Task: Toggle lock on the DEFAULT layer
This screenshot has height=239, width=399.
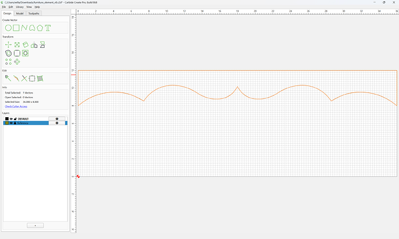Action: (x=15, y=119)
